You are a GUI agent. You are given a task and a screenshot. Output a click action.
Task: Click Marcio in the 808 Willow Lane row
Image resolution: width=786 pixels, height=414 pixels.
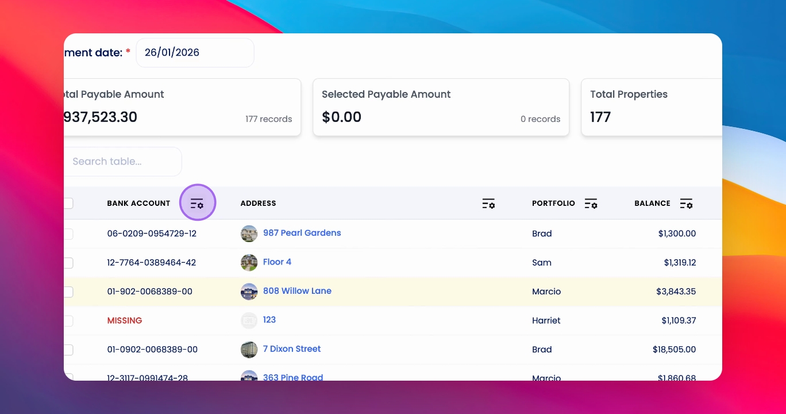click(546, 292)
